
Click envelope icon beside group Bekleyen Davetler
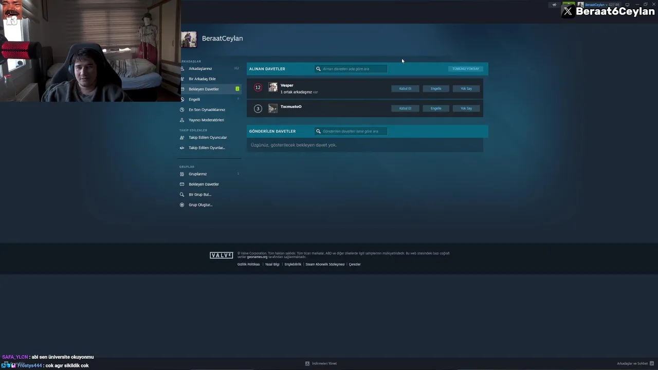click(182, 184)
